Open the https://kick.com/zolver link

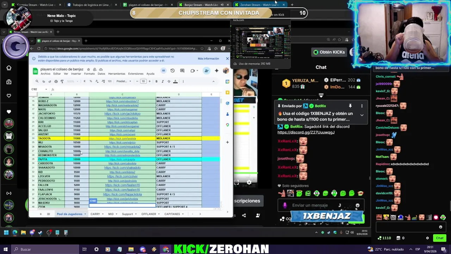[122, 176]
